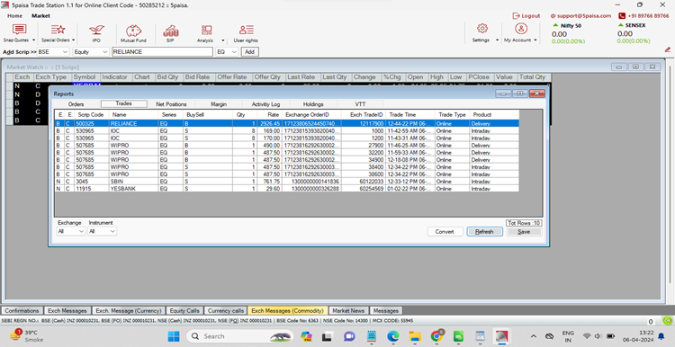Open Microsoft Edge from the taskbar
Image resolution: width=675 pixels, height=347 pixels.
tap(392, 336)
